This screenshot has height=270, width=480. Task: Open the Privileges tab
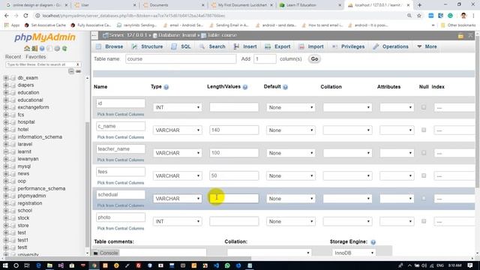(348, 46)
